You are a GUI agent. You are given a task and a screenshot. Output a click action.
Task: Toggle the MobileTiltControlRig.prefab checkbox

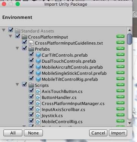point(31,78)
